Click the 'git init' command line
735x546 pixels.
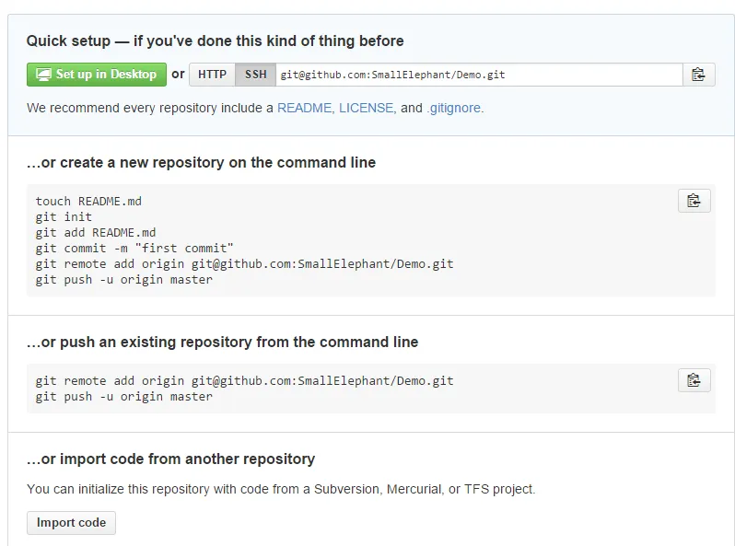64,216
